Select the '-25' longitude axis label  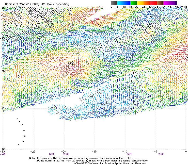[x=33, y=152]
